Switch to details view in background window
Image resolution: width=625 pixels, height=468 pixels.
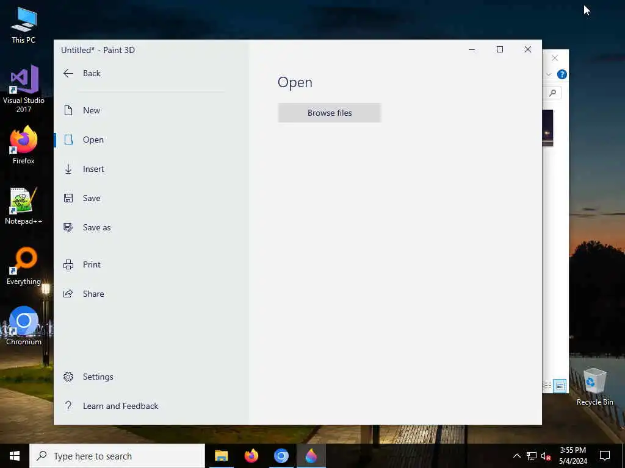[547, 386]
